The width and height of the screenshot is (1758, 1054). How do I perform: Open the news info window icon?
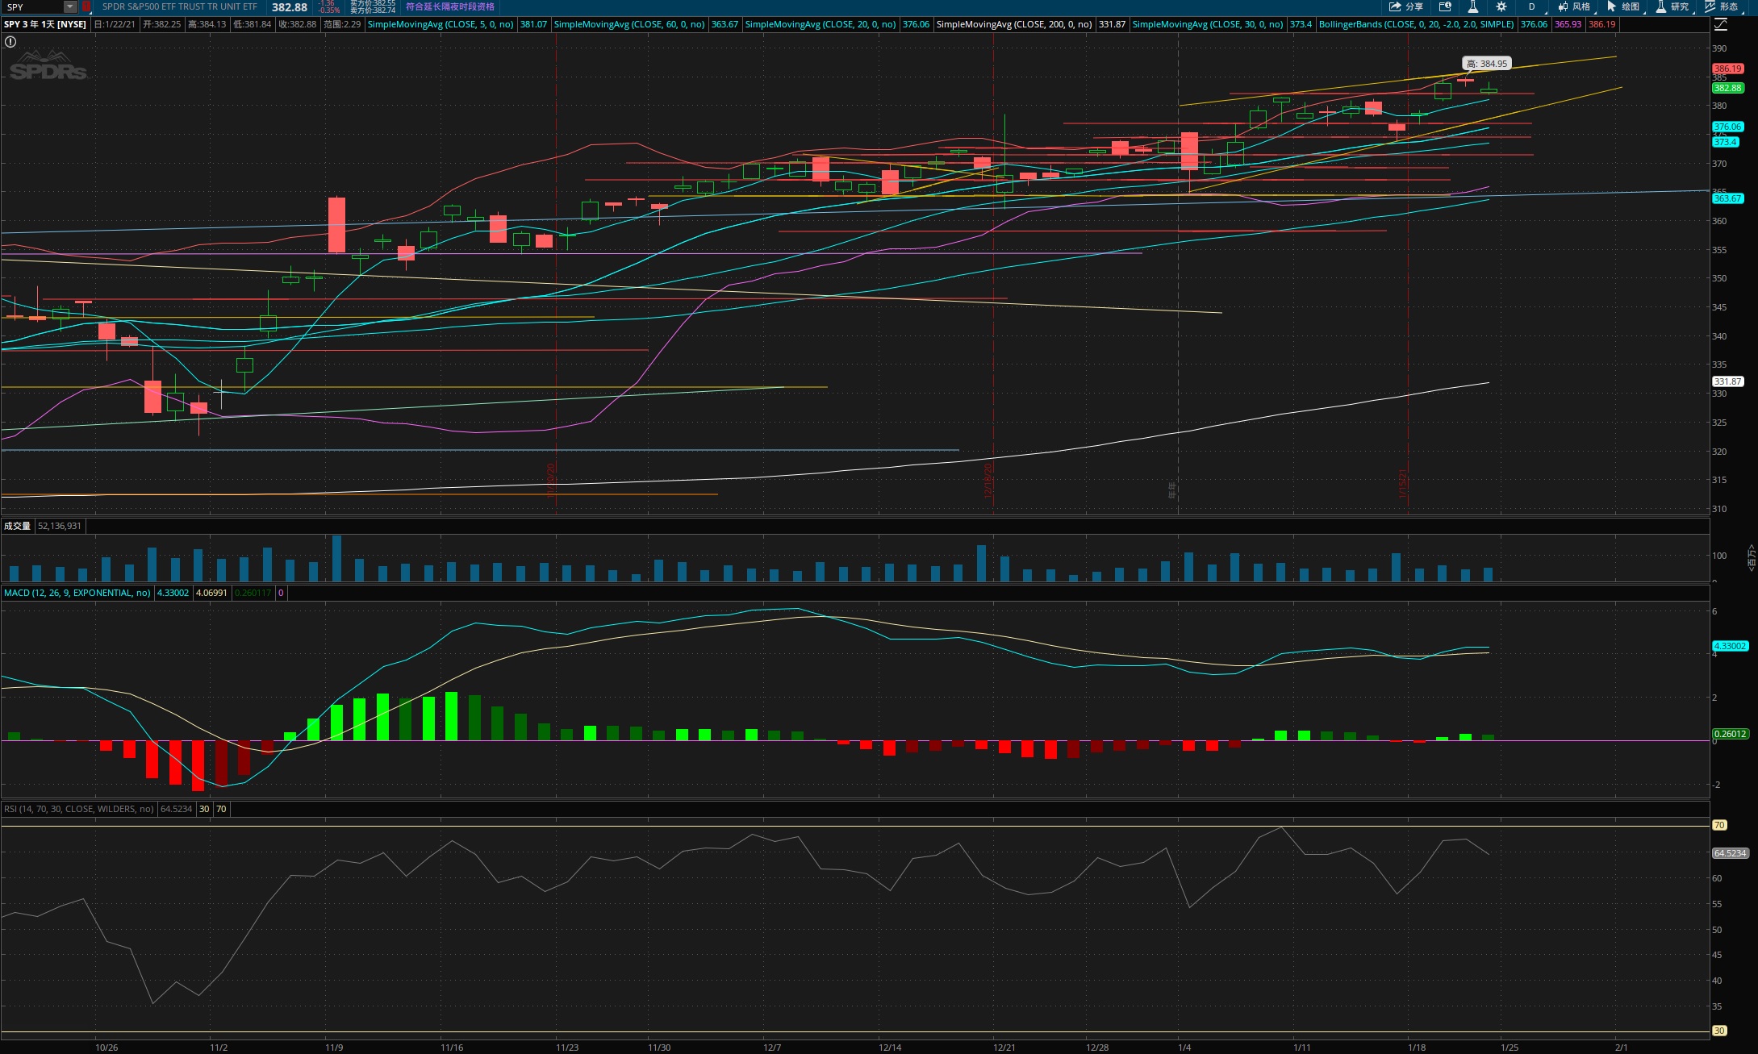tap(1445, 6)
